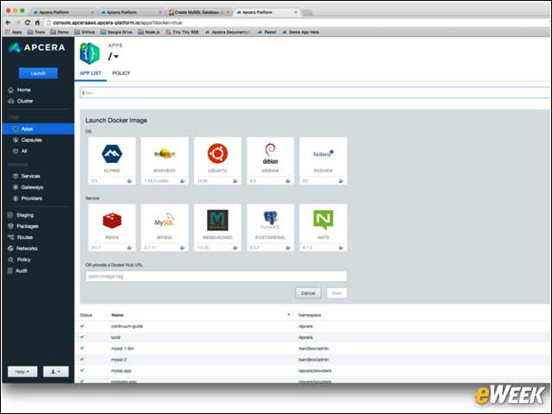The width and height of the screenshot is (552, 414).
Task: Open the Tiny Tiny RSS bookmark
Action: tap(182, 32)
